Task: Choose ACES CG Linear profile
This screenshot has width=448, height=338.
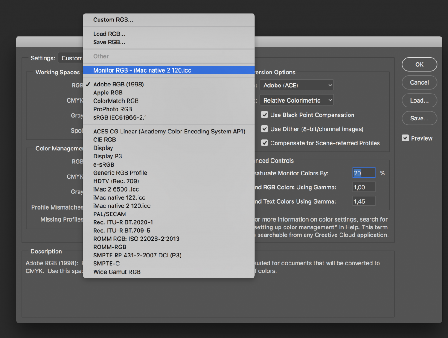Action: (169, 131)
